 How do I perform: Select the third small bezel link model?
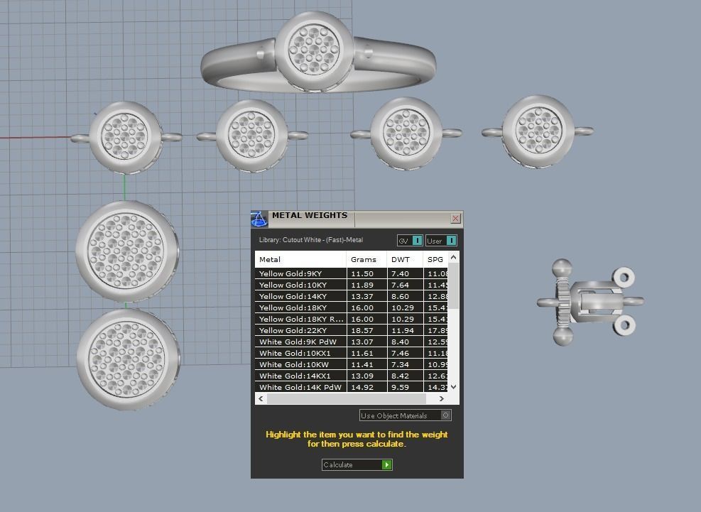[x=406, y=133]
